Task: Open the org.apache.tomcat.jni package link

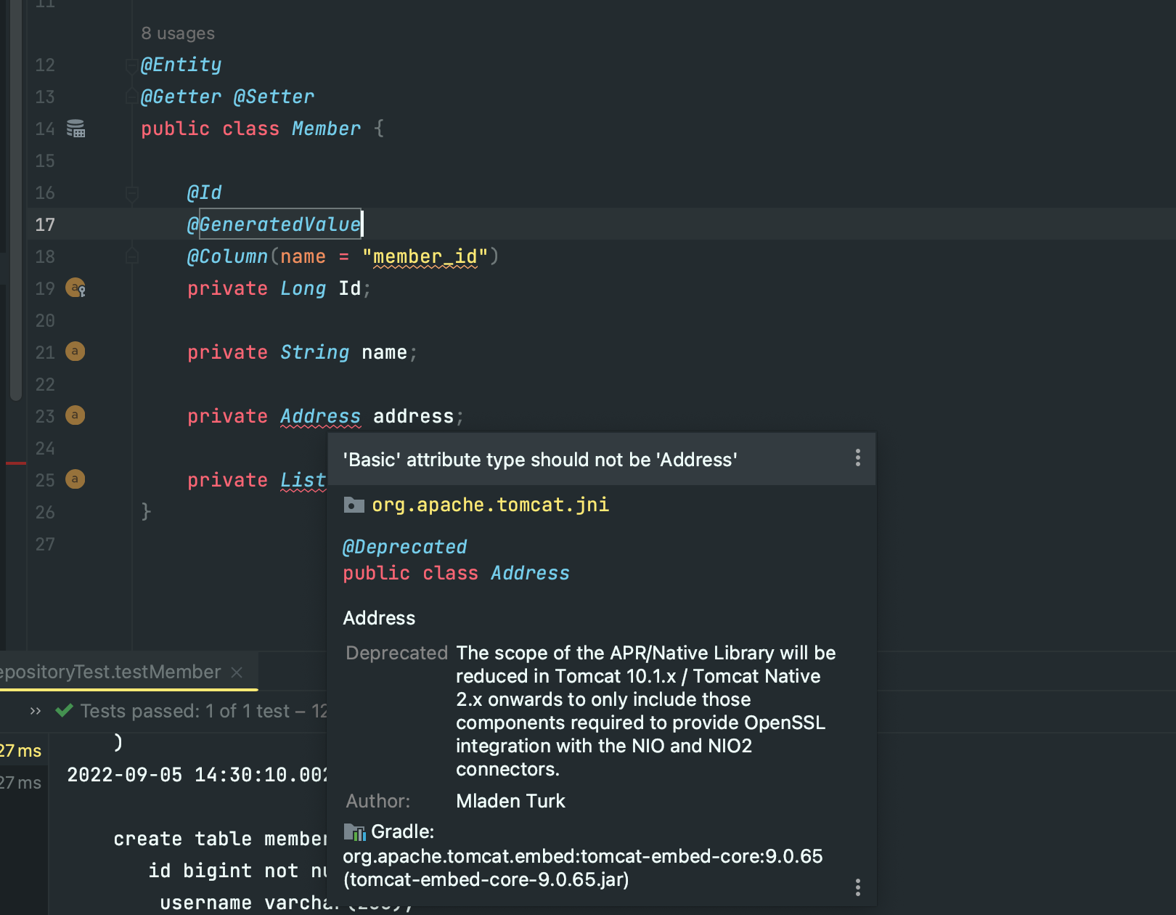Action: [x=490, y=505]
